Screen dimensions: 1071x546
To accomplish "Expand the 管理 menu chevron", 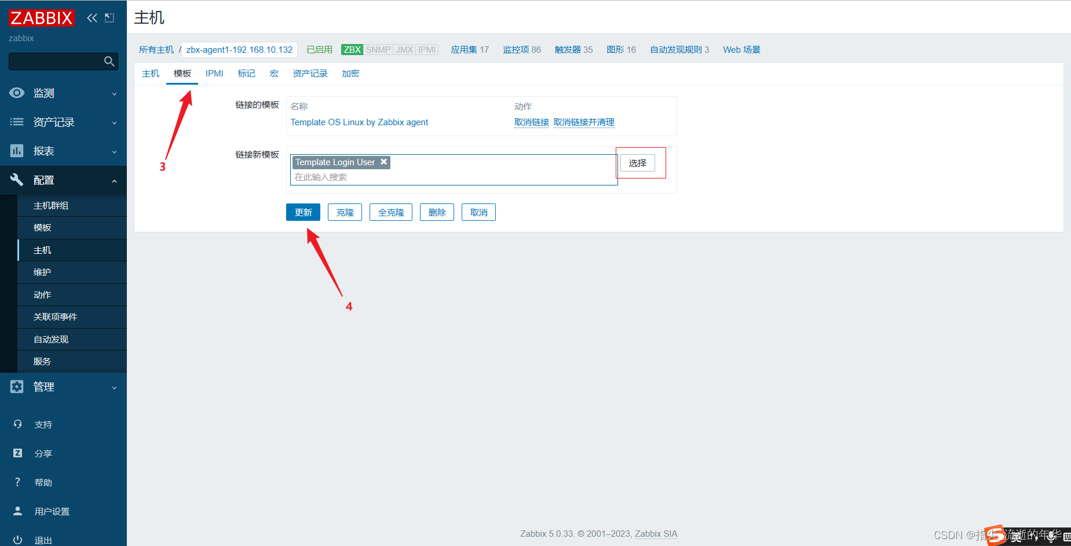I will click(114, 388).
